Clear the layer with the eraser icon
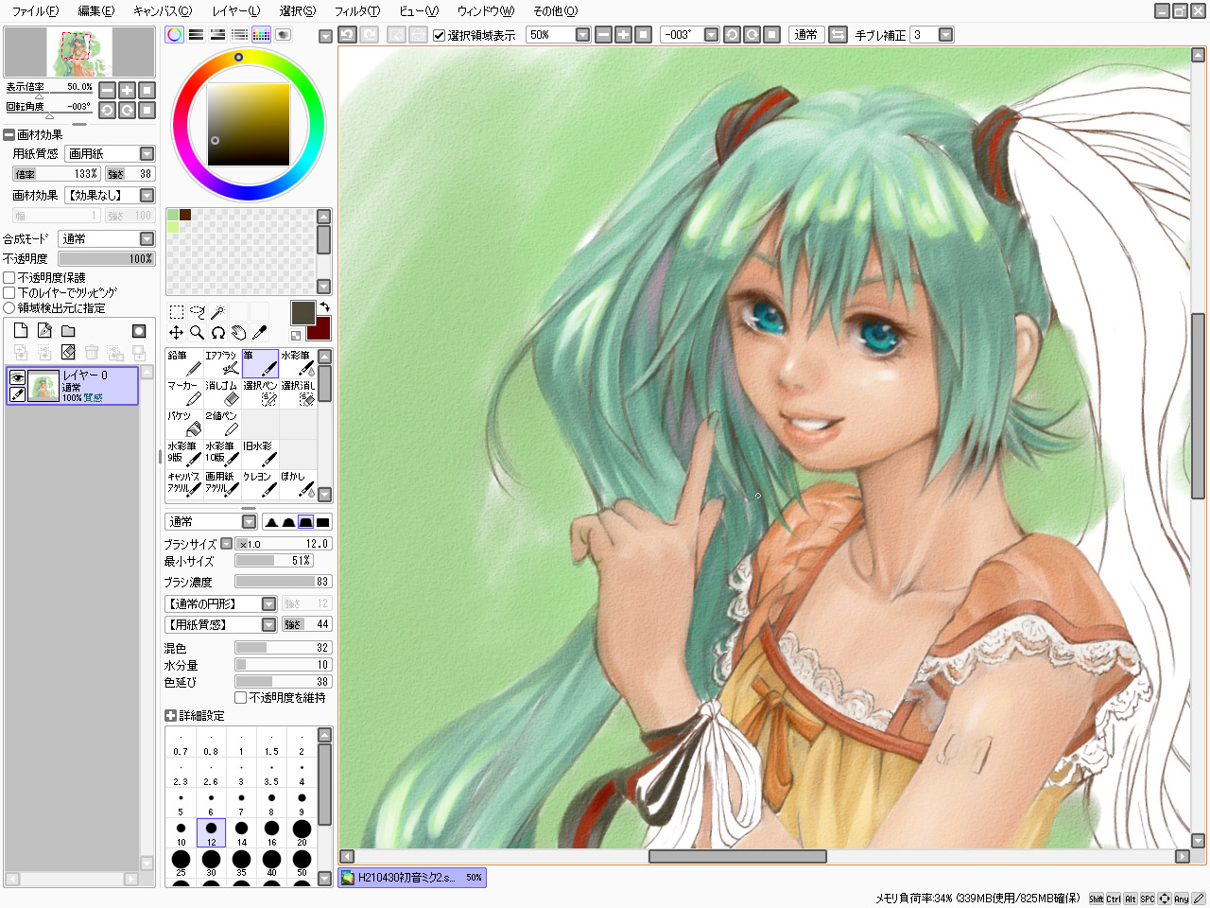The height and width of the screenshot is (908, 1210). [68, 352]
